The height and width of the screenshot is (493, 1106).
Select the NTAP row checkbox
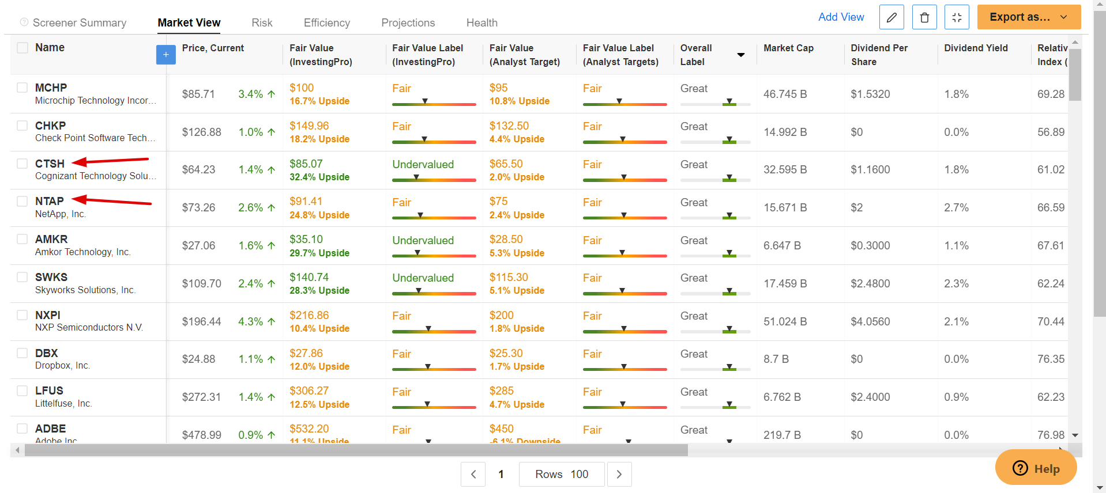(x=22, y=201)
